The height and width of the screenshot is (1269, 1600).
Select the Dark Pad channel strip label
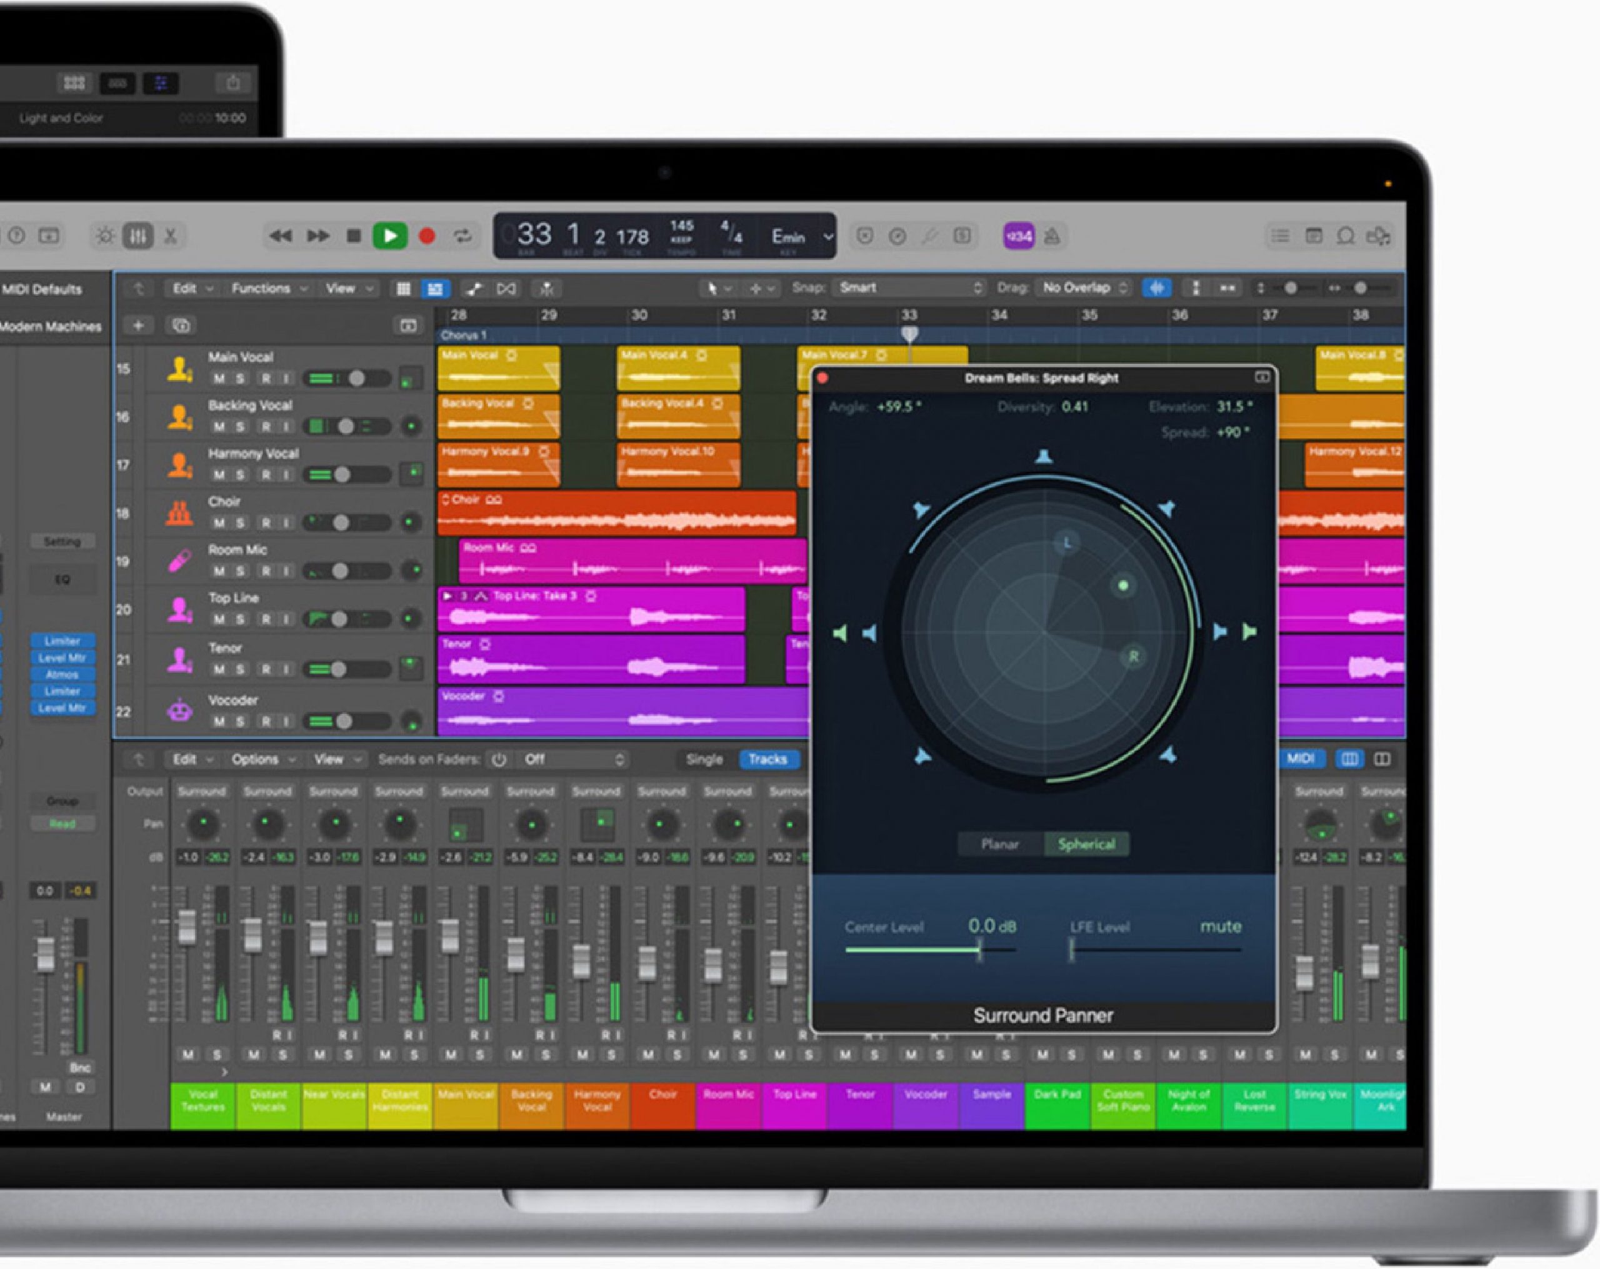click(1057, 1106)
